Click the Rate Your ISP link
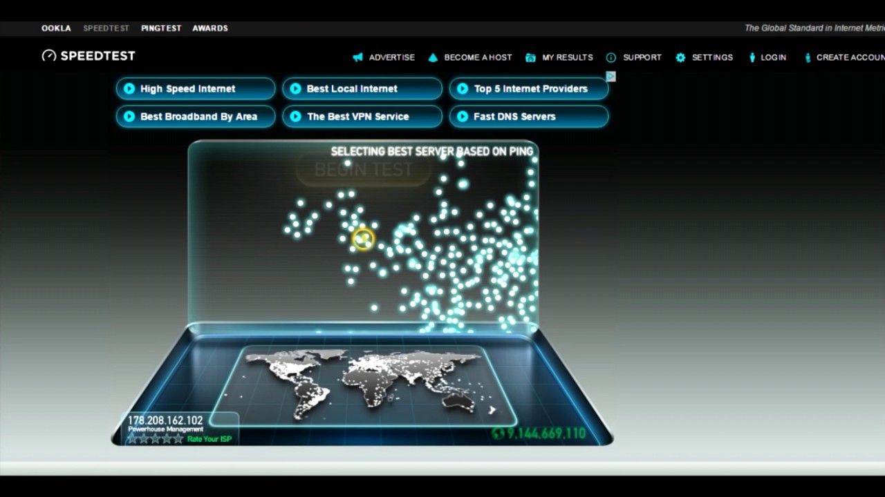Image resolution: width=885 pixels, height=497 pixels. [209, 439]
